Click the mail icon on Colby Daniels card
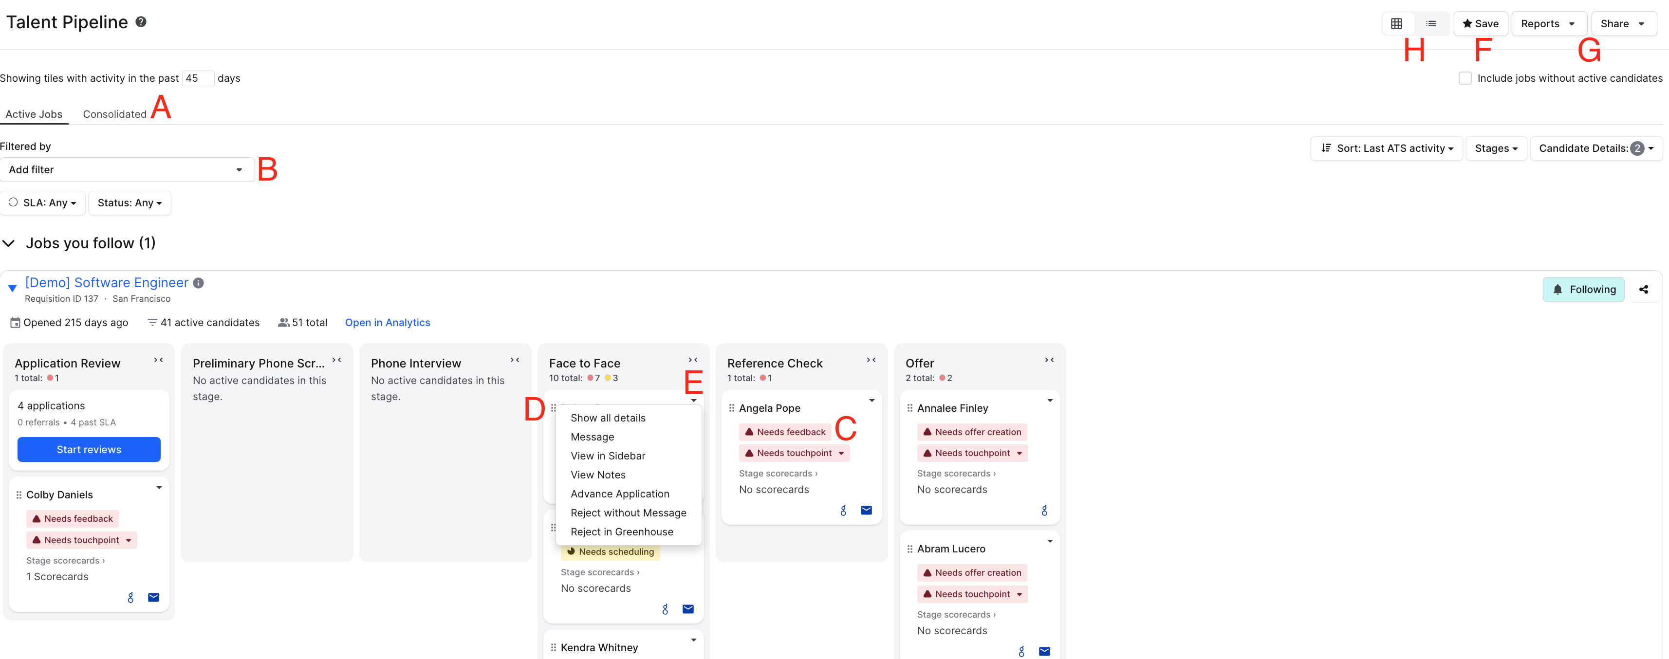This screenshot has width=1669, height=659. point(153,598)
